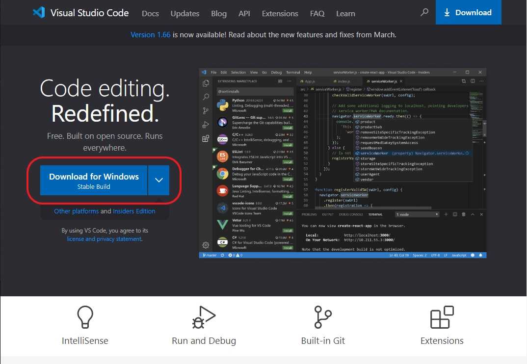Select the serviceWorker autocomplete suggestion
Viewport: 527px width, 364px height.
pos(412,153)
